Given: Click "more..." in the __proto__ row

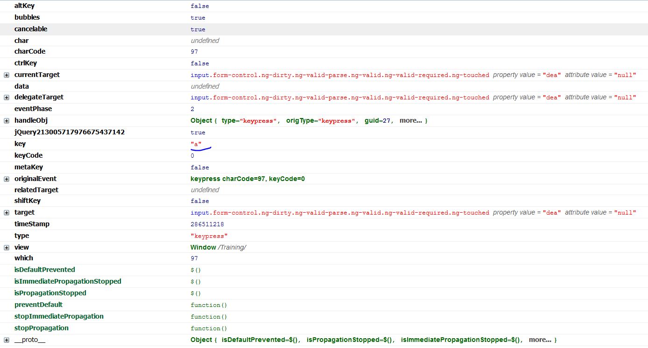Looking at the screenshot, I should 542,340.
